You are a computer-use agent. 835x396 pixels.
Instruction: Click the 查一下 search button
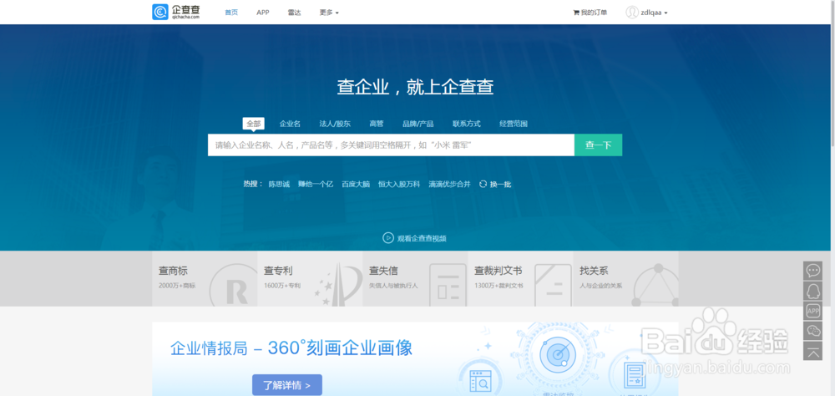pos(598,145)
